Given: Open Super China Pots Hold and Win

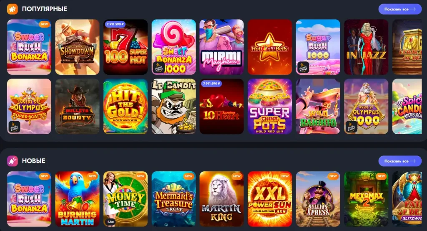Looking at the screenshot, I should click(270, 107).
